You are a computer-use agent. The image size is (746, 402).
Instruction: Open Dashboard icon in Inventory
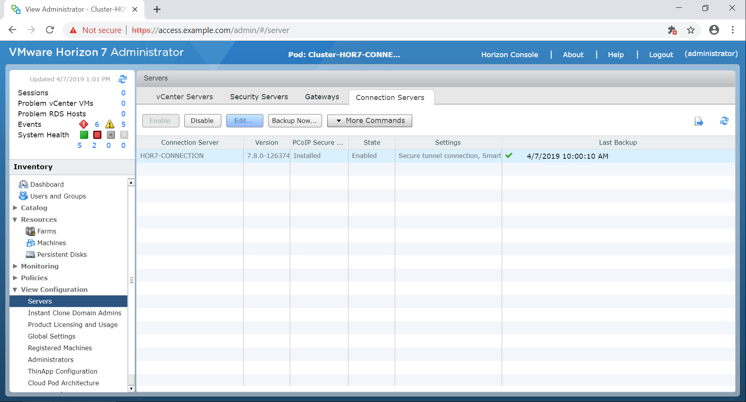pyautogui.click(x=23, y=184)
